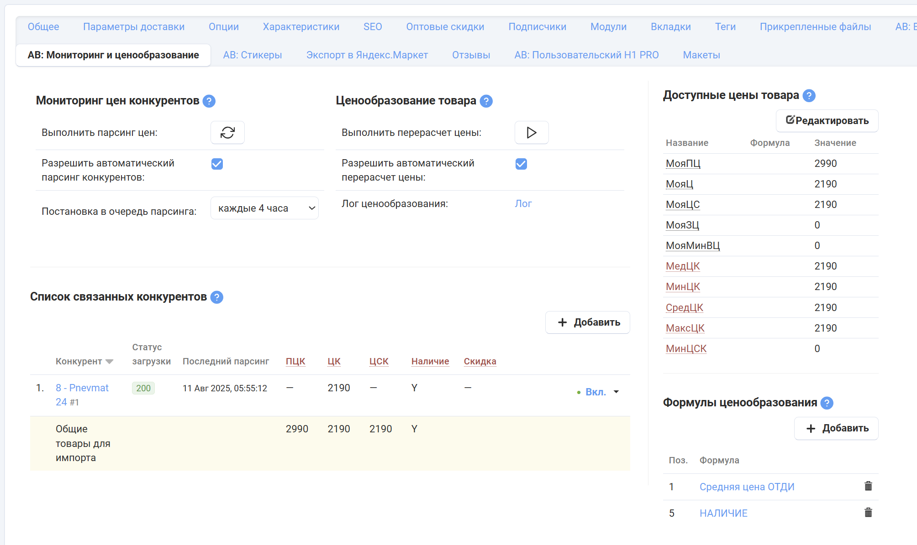Open help icon for Доступные цены товара
Screen dimensions: 917x545
(809, 96)
